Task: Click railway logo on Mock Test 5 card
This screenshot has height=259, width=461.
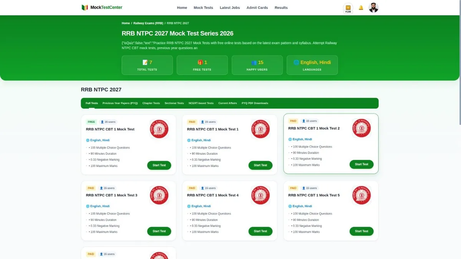Action: tap(362, 195)
